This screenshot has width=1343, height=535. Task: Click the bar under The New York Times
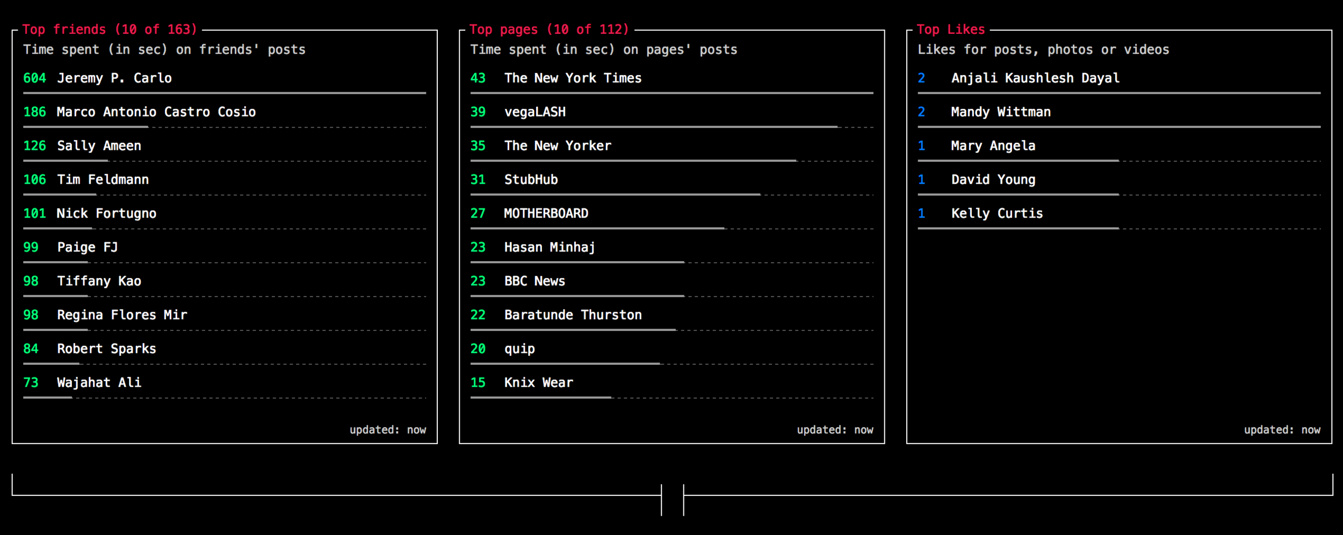pyautogui.click(x=672, y=93)
